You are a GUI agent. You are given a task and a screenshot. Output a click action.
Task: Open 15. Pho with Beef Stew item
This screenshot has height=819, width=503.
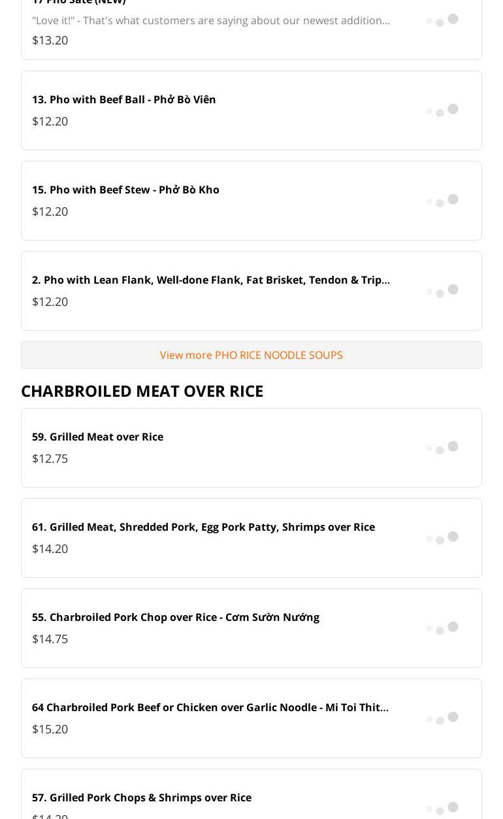pyautogui.click(x=125, y=190)
